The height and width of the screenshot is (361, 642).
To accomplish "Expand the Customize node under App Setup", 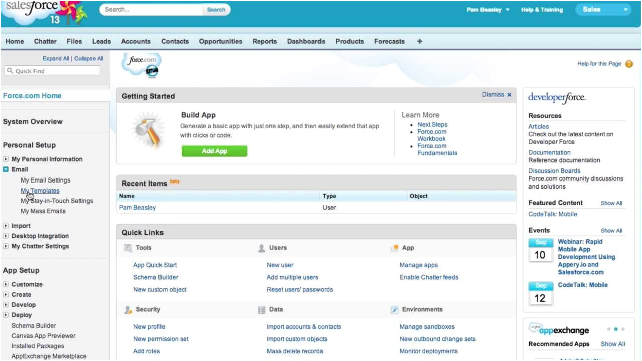I will point(6,284).
